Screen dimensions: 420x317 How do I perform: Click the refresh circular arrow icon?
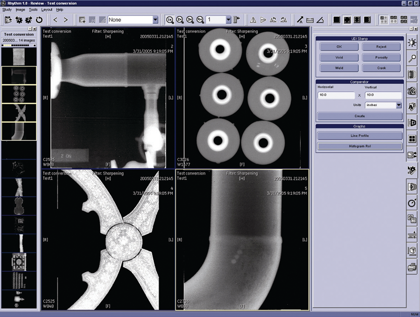tap(39, 20)
